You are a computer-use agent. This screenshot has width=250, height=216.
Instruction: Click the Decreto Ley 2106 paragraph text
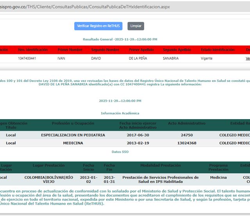[125, 82]
